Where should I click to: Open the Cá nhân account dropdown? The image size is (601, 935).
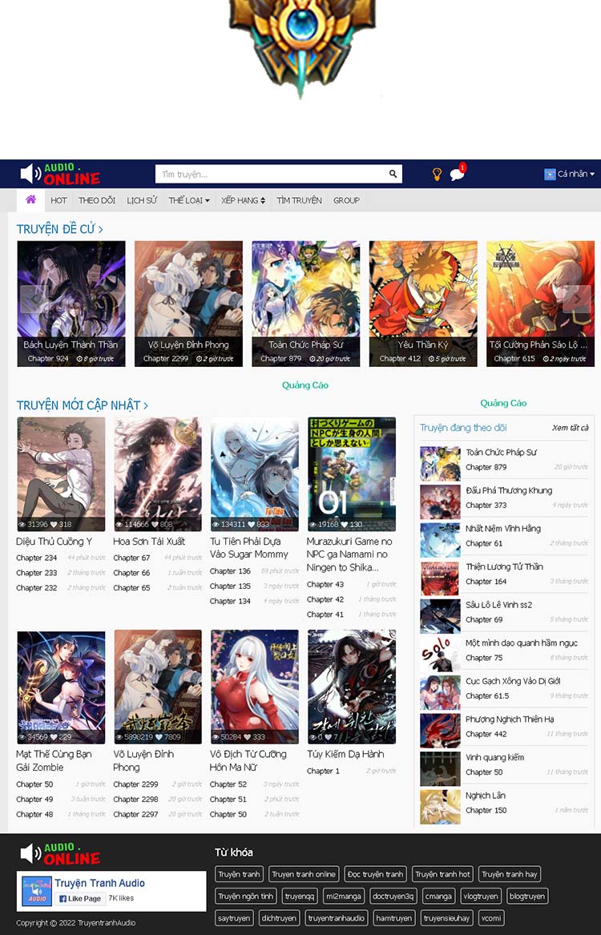[x=570, y=174]
